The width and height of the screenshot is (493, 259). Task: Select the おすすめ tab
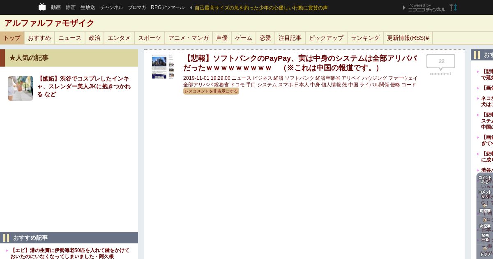(x=39, y=38)
